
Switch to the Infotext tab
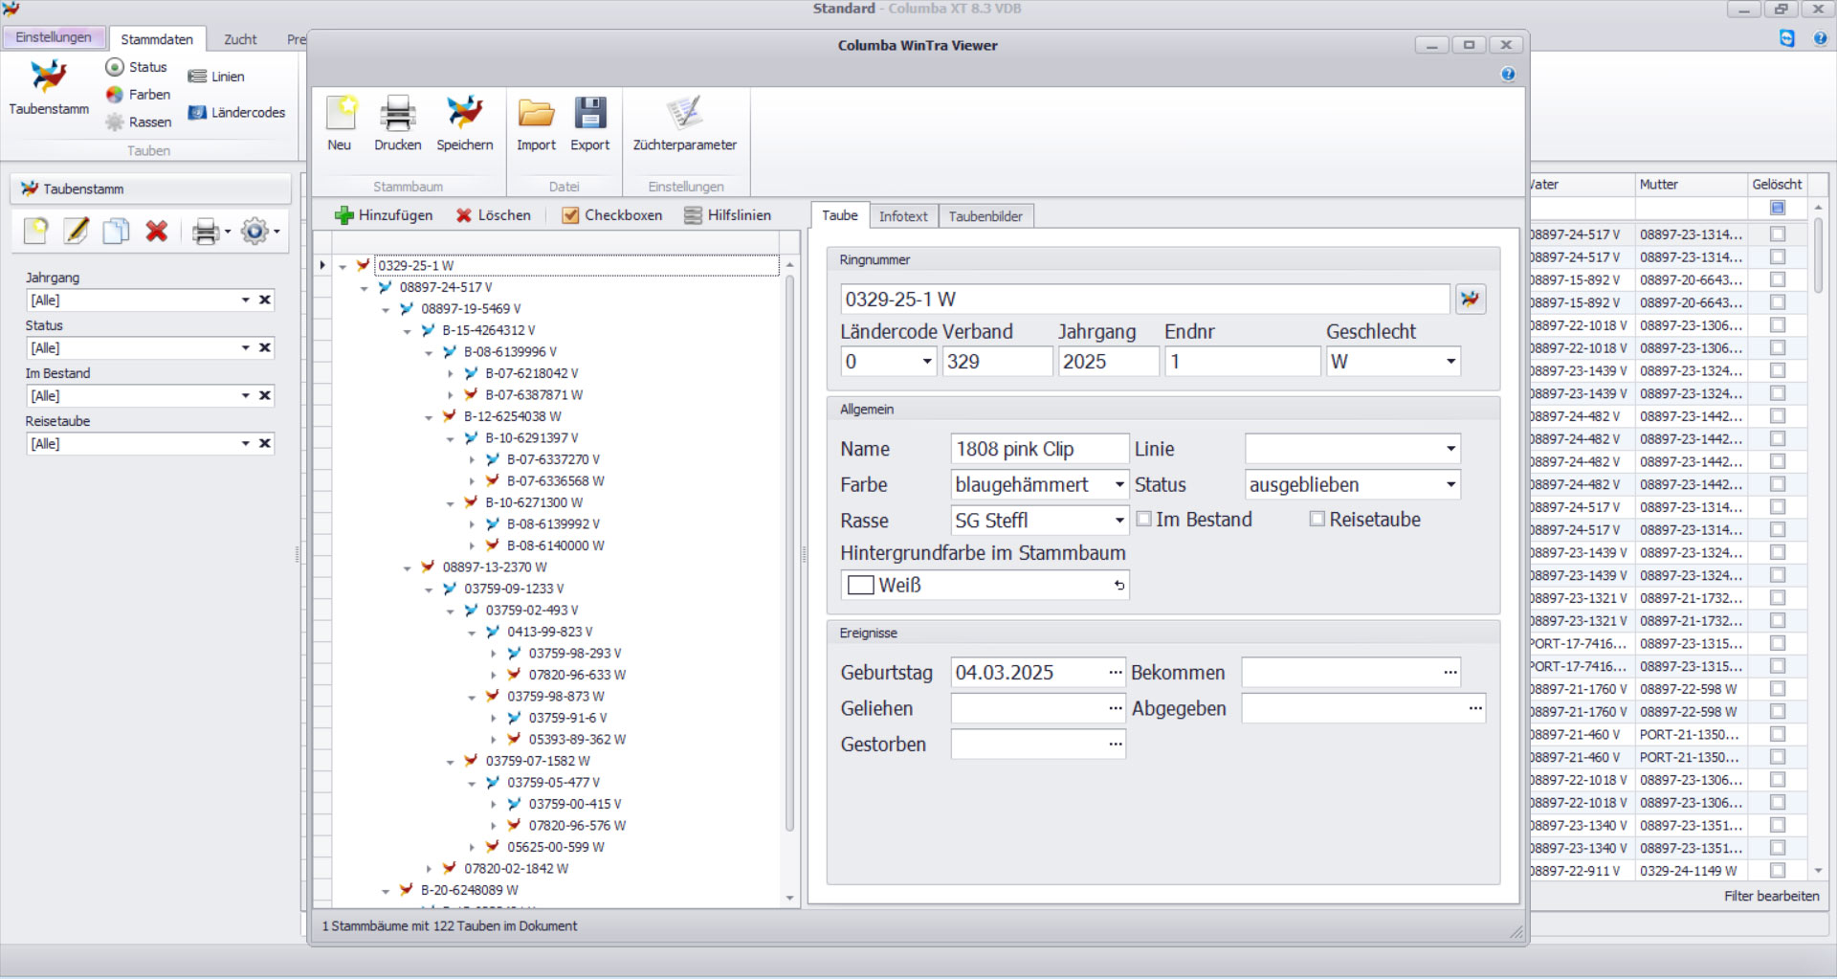(x=902, y=216)
